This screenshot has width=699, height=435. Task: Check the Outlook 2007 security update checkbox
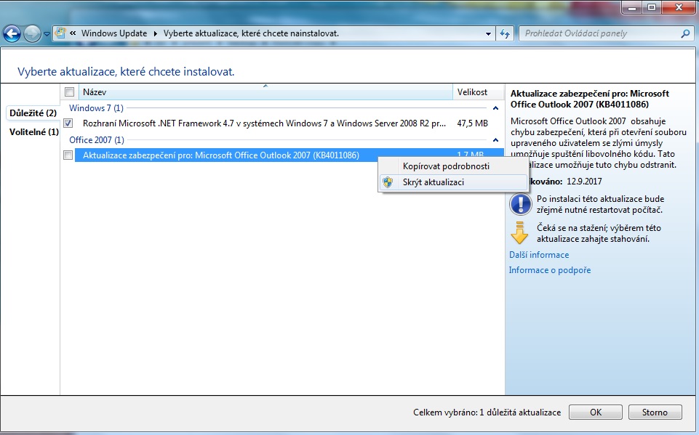[x=68, y=155]
